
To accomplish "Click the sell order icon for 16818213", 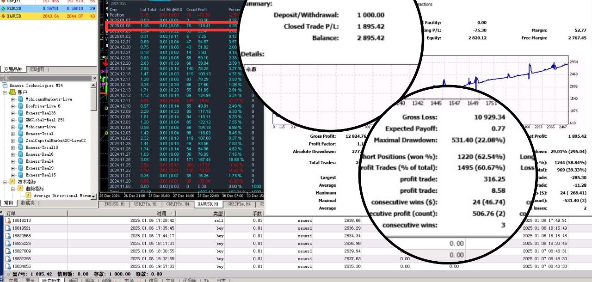I will (x=7, y=221).
